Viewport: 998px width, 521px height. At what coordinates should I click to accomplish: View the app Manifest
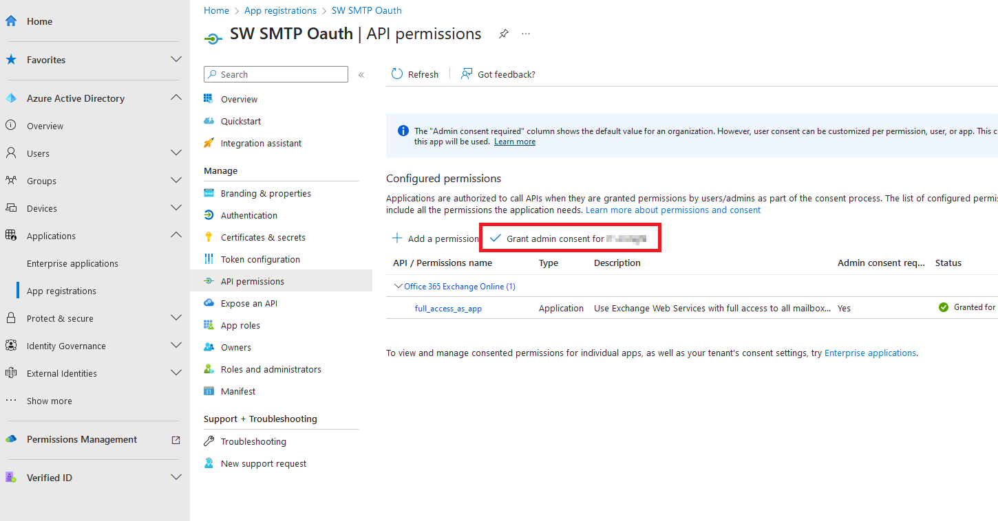tap(236, 390)
